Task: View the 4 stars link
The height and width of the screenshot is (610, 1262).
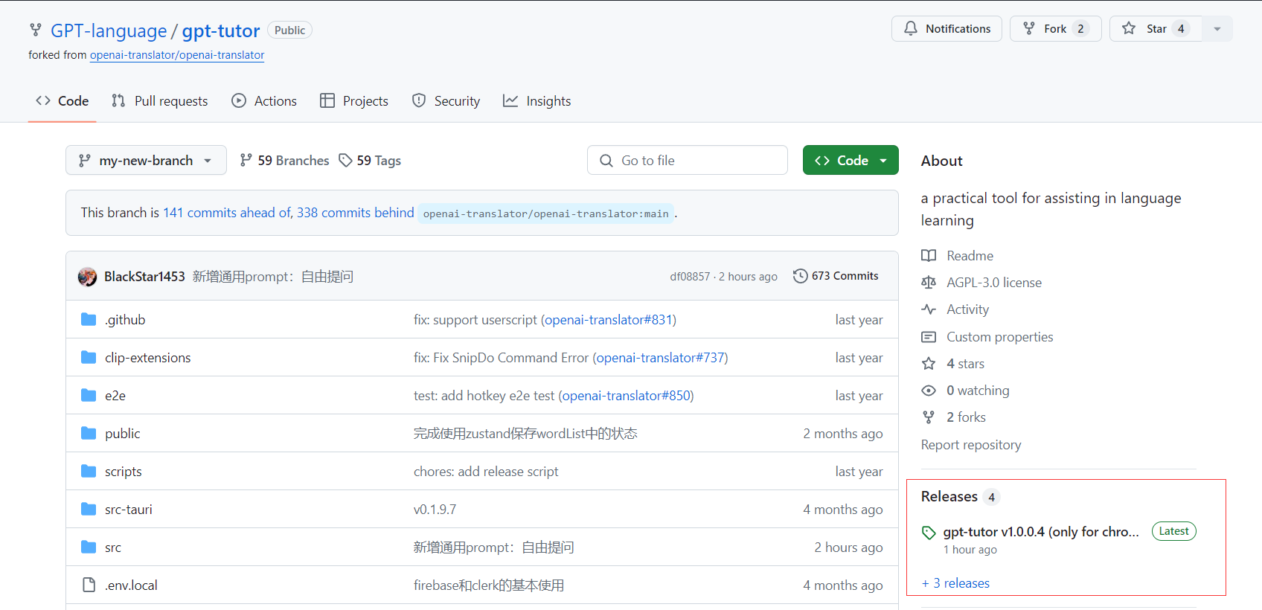Action: click(965, 364)
